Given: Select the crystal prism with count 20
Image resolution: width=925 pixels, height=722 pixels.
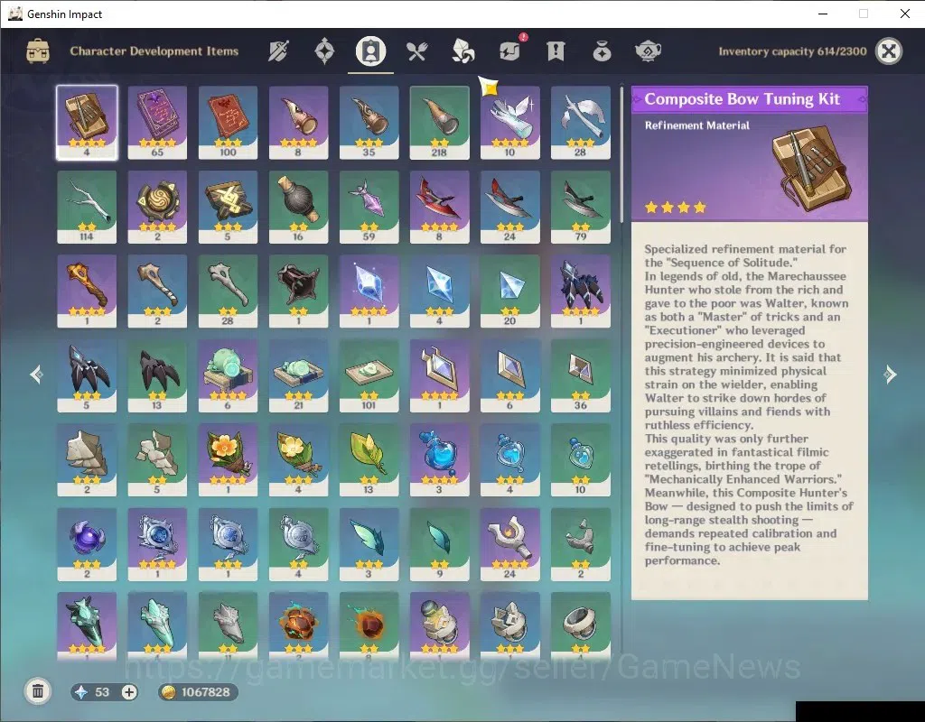Looking at the screenshot, I should [509, 292].
